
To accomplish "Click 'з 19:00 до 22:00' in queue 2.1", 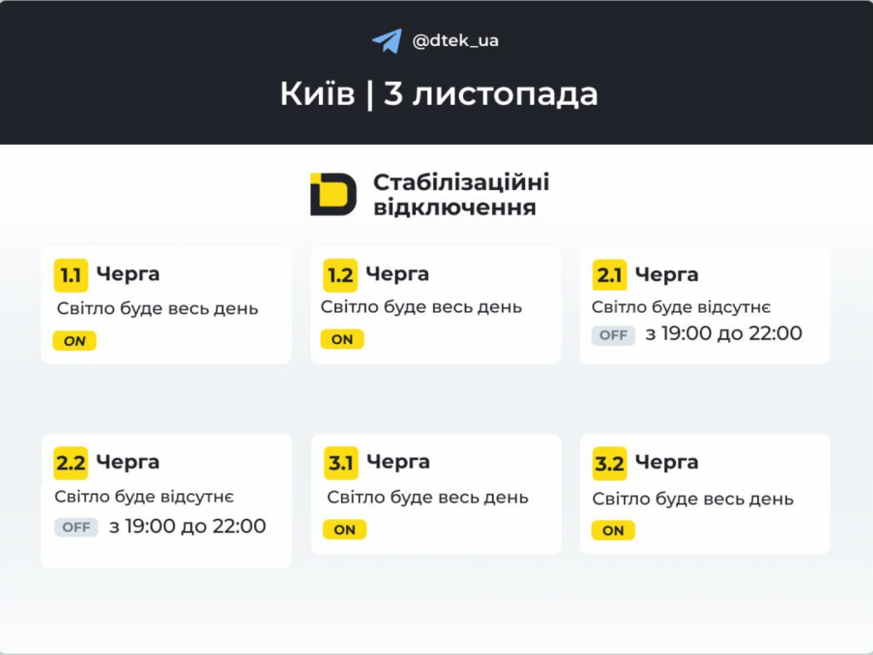I will 724,334.
